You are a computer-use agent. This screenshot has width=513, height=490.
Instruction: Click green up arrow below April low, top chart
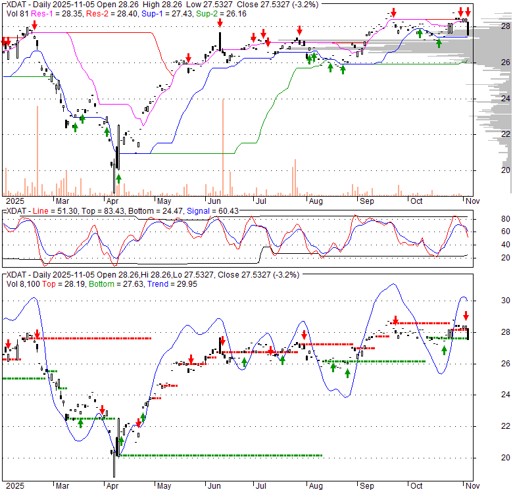pos(118,178)
